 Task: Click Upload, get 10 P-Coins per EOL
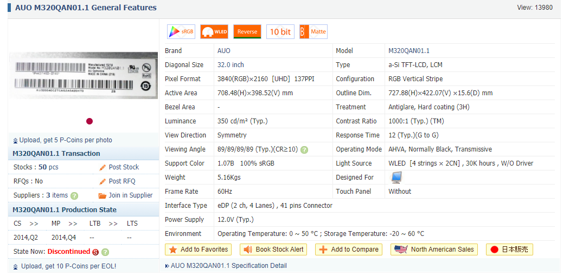coord(68,266)
